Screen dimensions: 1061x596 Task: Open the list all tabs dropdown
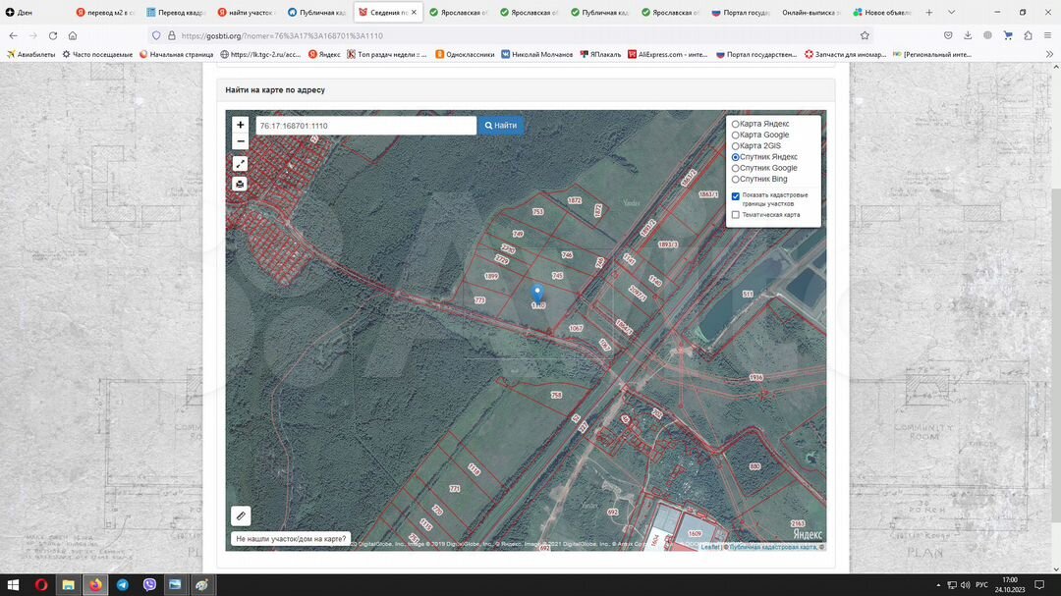point(951,12)
